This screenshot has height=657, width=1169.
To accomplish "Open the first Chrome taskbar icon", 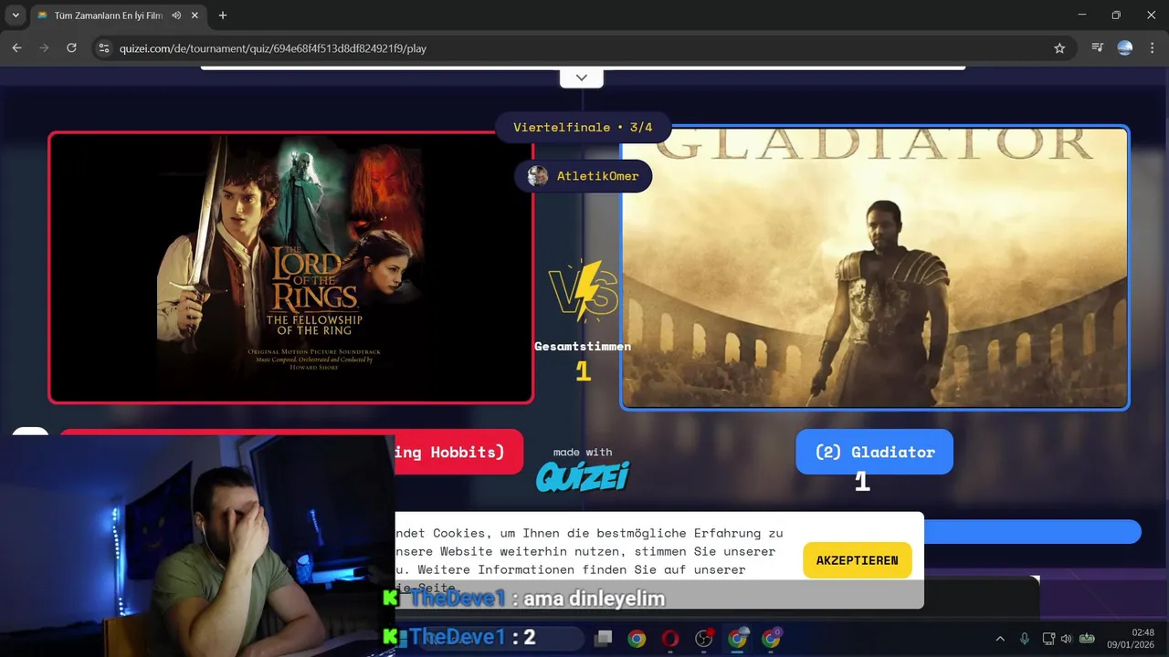I will (x=637, y=639).
